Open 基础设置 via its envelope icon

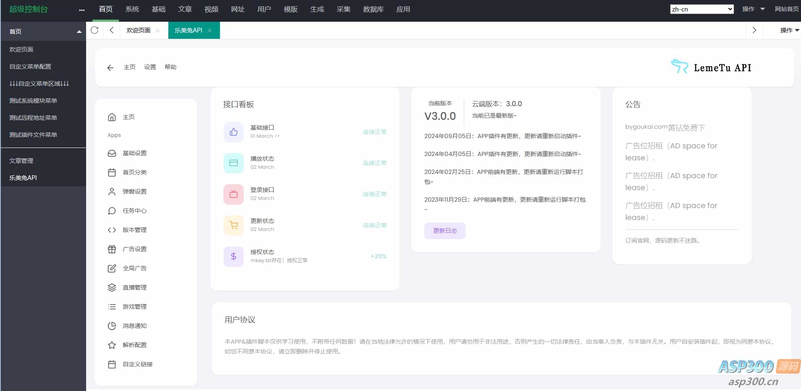(x=111, y=153)
